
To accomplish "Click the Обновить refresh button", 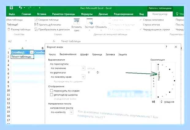I will [x=101, y=27].
